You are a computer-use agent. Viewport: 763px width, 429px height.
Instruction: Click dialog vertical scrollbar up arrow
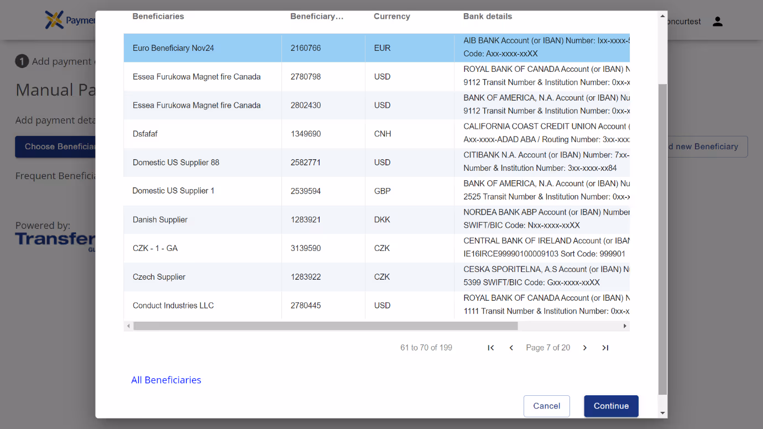[x=663, y=16]
